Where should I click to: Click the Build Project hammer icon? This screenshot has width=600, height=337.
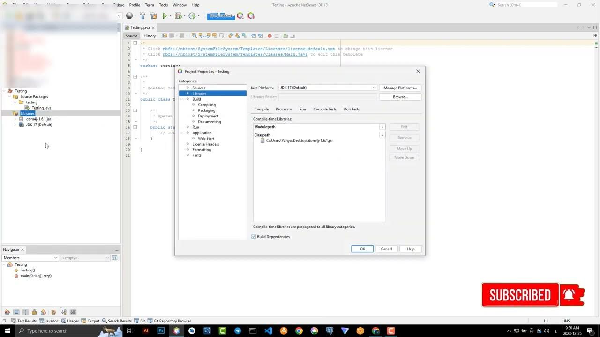[x=142, y=16]
